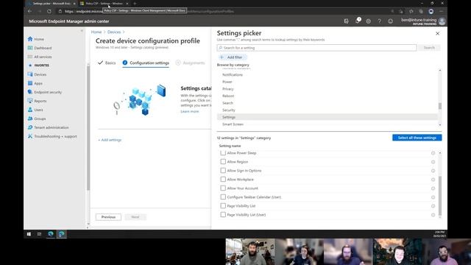Open the Learn more link
The image size is (471, 265).
190,111
